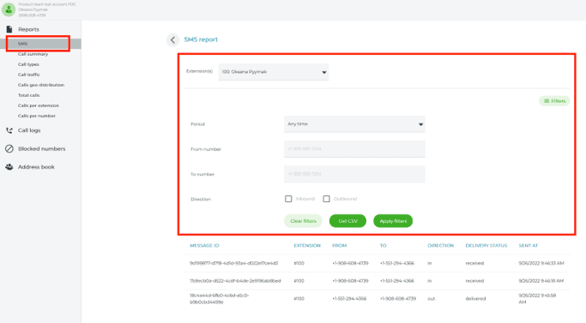Check the Outbound direction checkbox
This screenshot has width=586, height=323.
(x=326, y=199)
